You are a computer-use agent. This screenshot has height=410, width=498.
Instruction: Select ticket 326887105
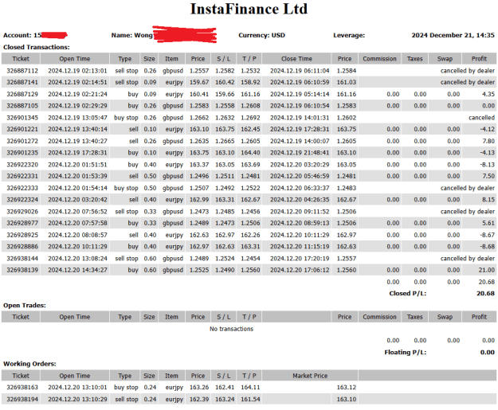(22, 106)
